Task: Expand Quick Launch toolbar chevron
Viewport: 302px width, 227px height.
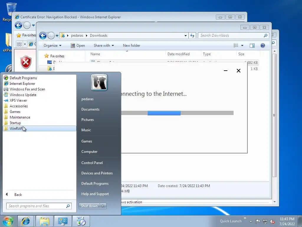Action: click(245, 218)
